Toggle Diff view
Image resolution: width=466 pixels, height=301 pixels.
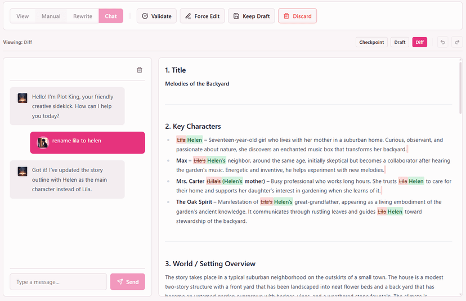420,42
